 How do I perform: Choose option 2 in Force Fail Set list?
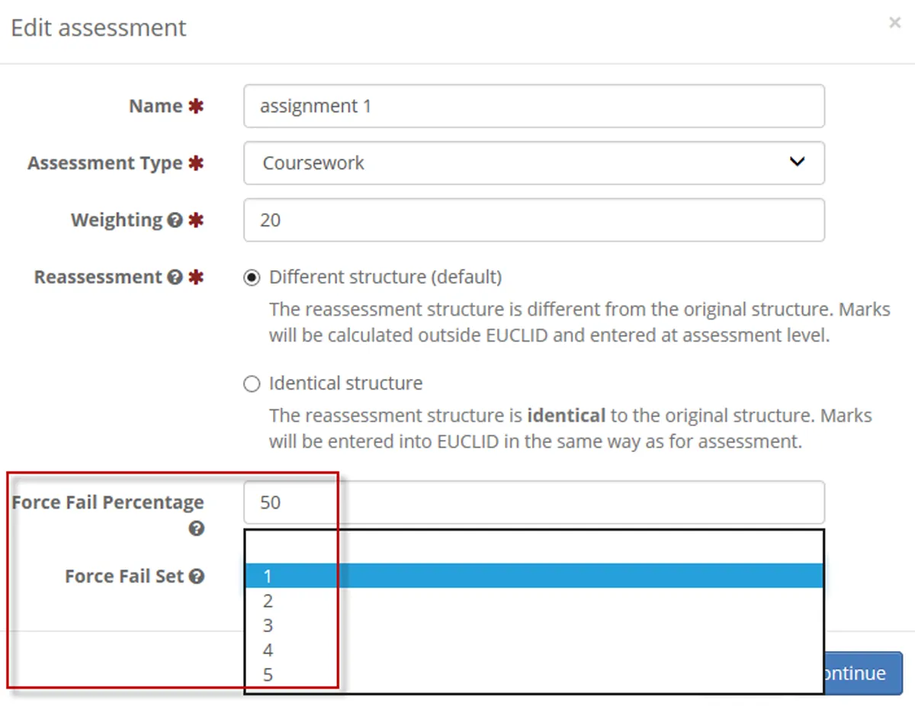pyautogui.click(x=534, y=602)
